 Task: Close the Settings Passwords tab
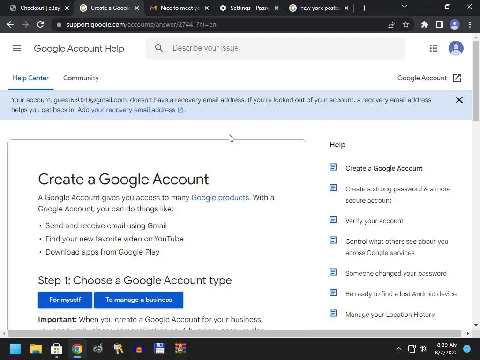point(277,8)
